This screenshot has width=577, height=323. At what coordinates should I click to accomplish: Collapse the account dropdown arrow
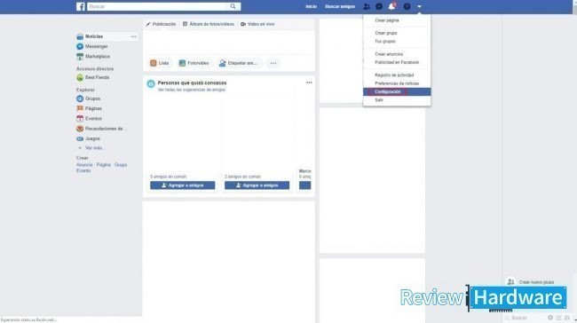pos(419,6)
